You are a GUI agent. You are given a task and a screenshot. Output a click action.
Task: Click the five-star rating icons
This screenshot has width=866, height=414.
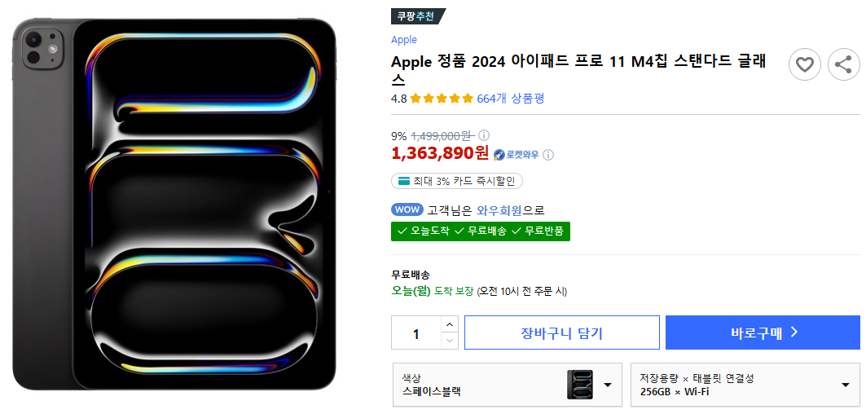click(442, 99)
